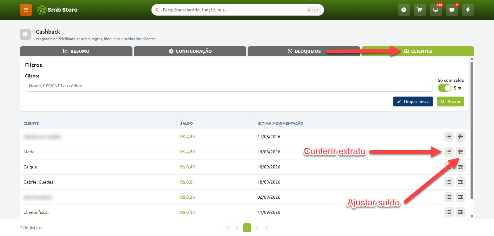This screenshot has height=236, width=494.
Task: View extrato icon for Gabriel Guedes
Action: coord(449,182)
